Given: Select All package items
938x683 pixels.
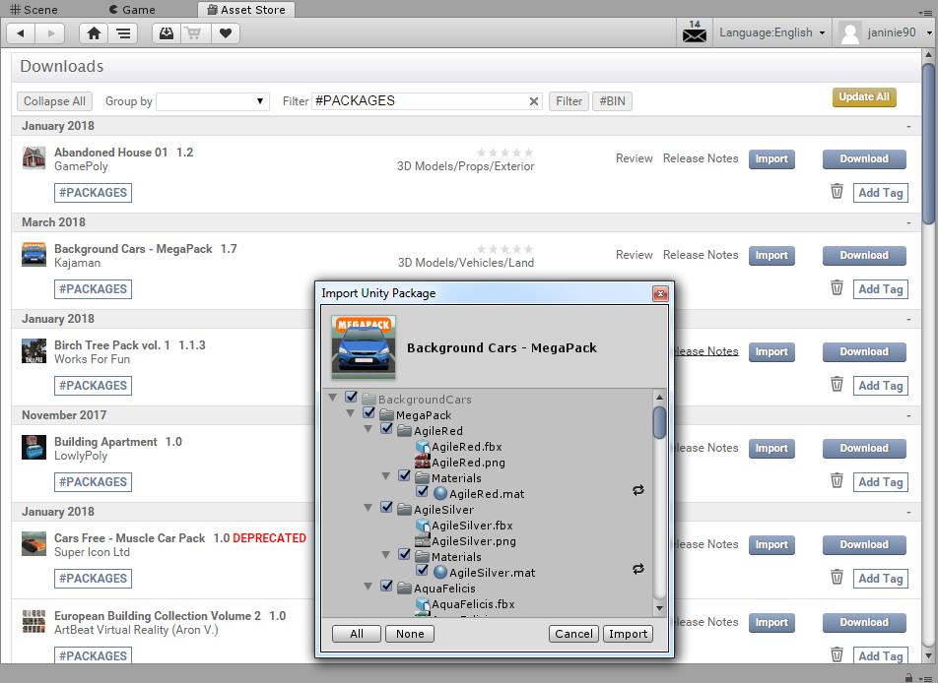Looking at the screenshot, I should (x=357, y=634).
